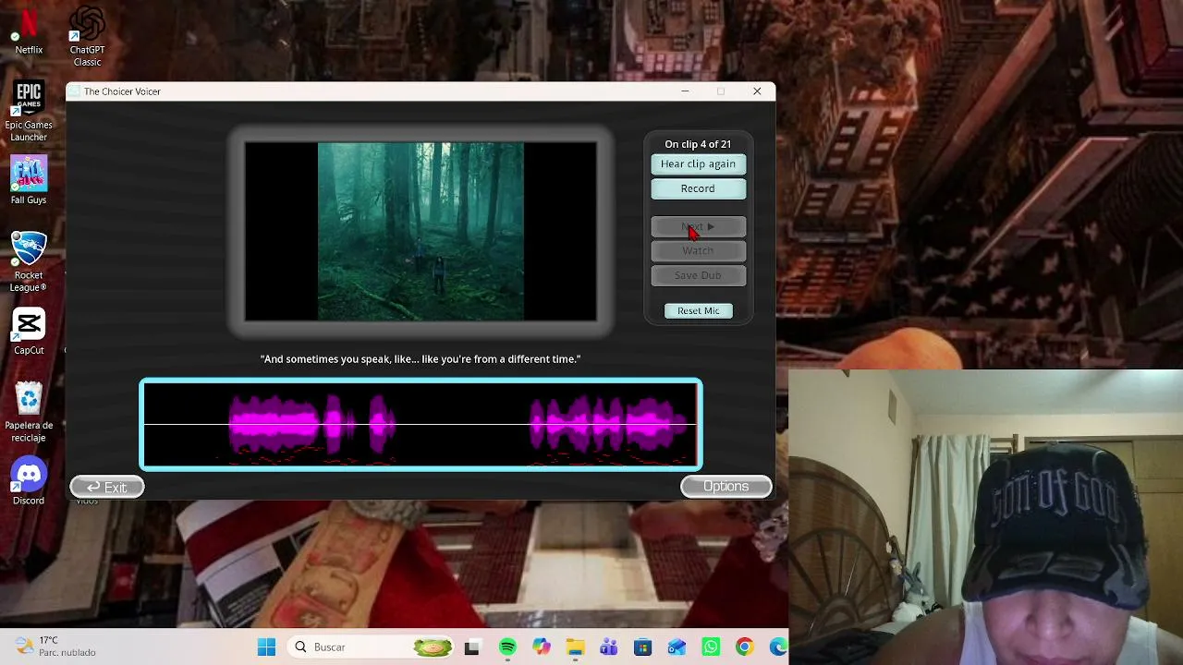Select the Netflix desktop shortcut
Image resolution: width=1183 pixels, height=665 pixels.
tap(29, 31)
